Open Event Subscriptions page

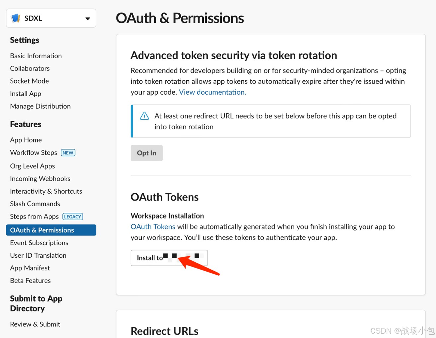(x=39, y=243)
